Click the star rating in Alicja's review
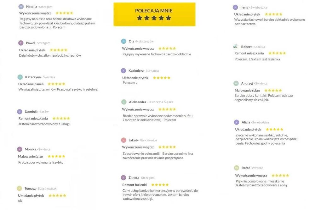315x212 pixels. (x=274, y=129)
